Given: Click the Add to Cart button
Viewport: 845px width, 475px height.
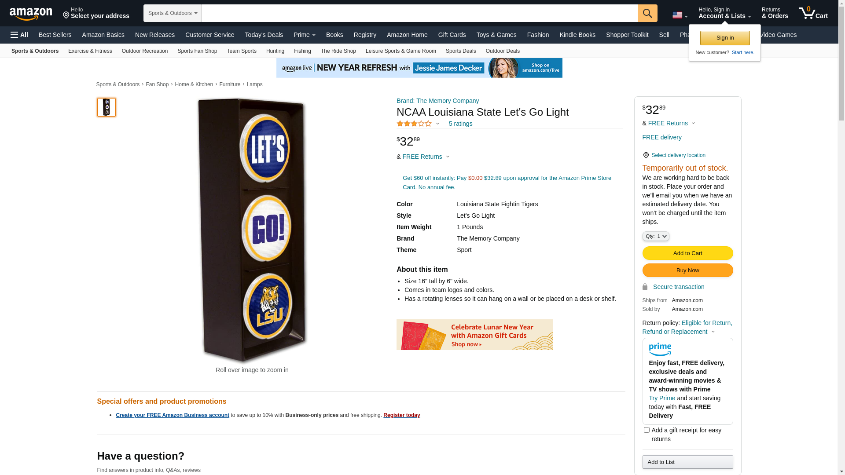Looking at the screenshot, I should point(687,253).
